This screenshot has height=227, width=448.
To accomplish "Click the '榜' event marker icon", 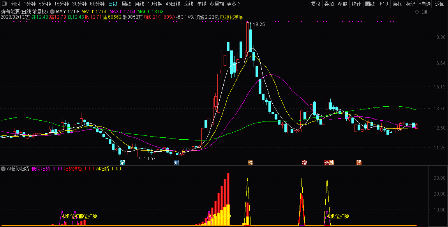I will [x=250, y=163].
